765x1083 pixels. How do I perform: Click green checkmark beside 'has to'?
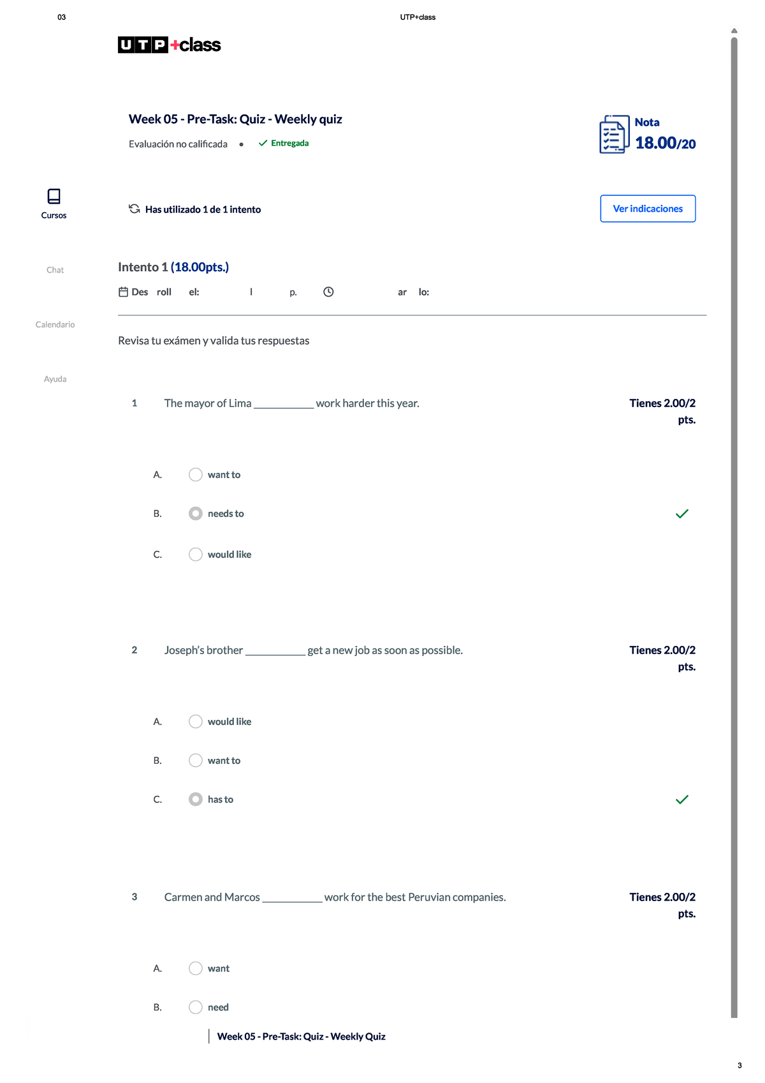pos(681,800)
